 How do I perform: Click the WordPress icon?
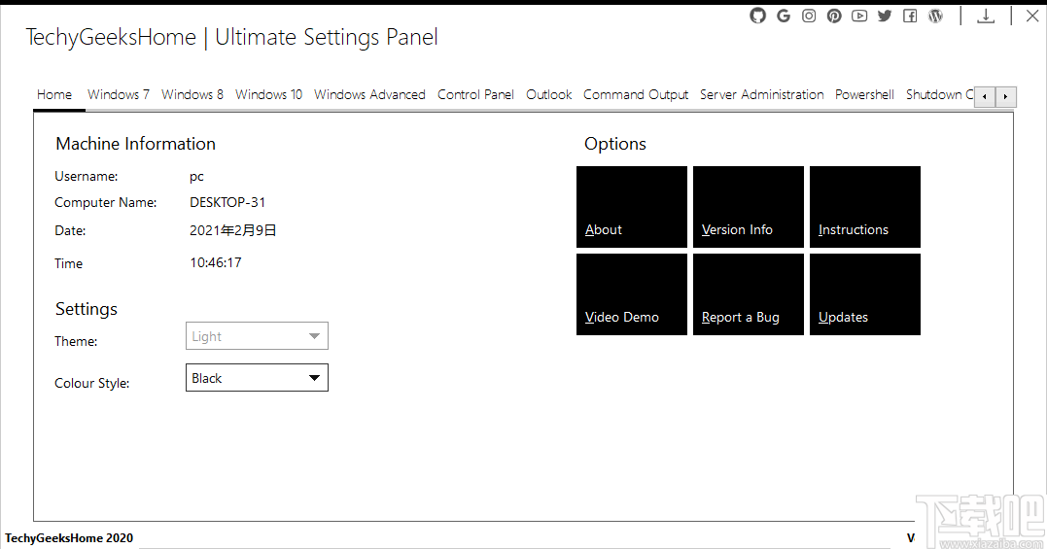coord(935,16)
